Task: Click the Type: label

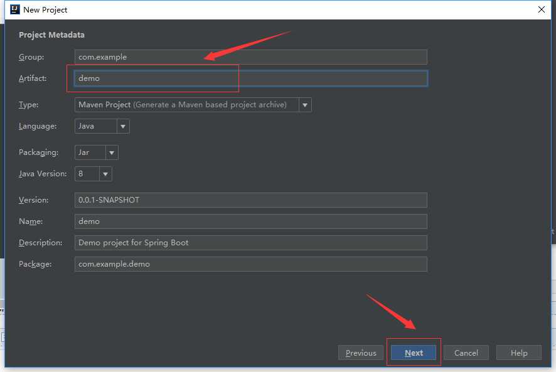Action: (28, 105)
